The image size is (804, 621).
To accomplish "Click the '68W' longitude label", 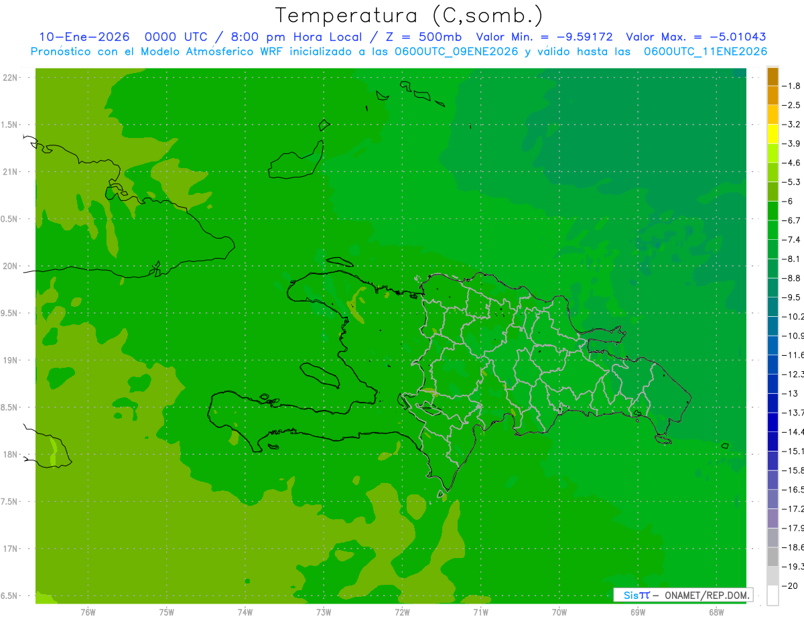I will 716,612.
